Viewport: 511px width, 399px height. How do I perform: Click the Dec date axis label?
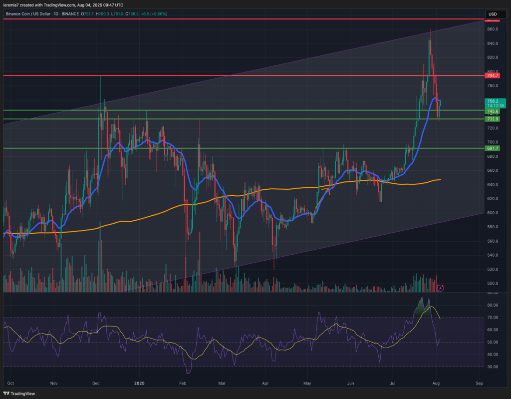pyautogui.click(x=96, y=384)
